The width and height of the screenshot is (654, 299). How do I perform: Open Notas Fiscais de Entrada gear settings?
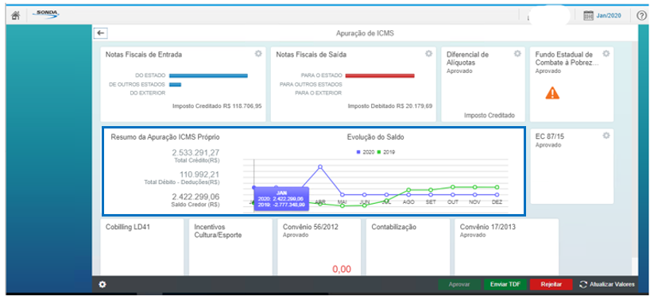(x=258, y=53)
